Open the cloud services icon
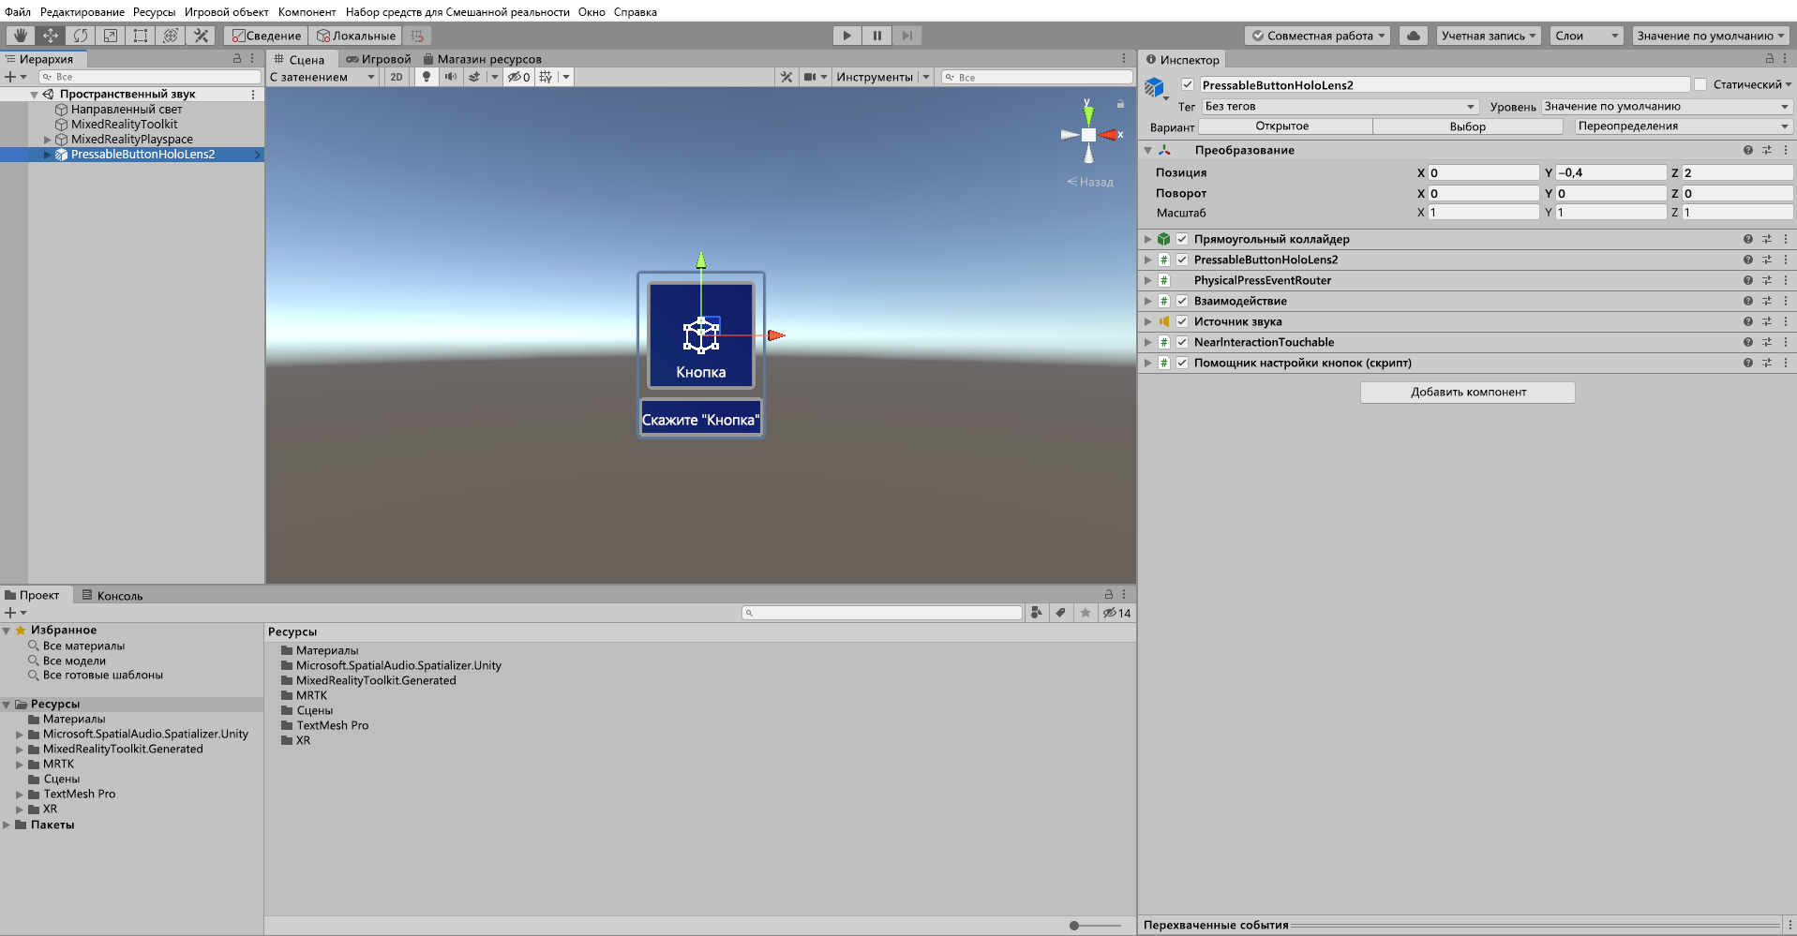 click(x=1414, y=36)
